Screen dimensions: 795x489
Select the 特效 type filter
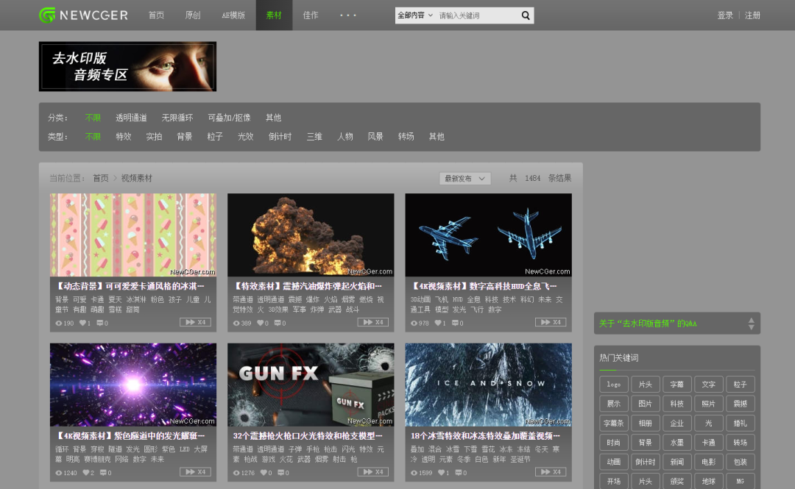[x=123, y=137]
